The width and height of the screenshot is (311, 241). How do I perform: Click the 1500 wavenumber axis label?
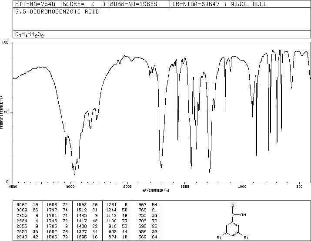(x=185, y=187)
